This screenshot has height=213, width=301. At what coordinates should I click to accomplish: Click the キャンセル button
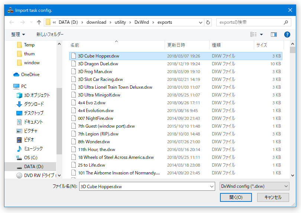click(273, 197)
